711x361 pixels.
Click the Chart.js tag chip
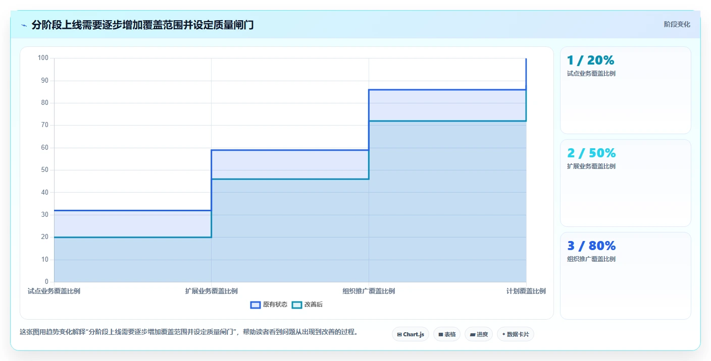click(x=411, y=334)
